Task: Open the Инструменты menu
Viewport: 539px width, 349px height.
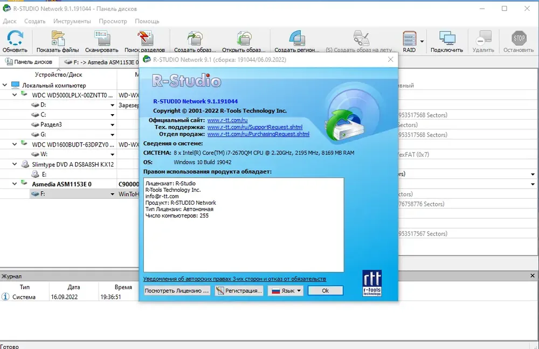Action: pos(72,21)
